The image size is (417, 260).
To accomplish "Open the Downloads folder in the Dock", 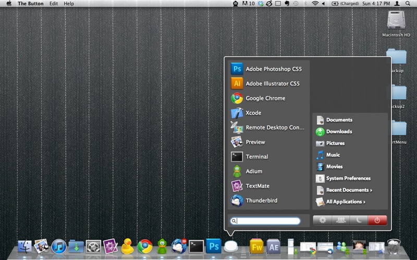I will pos(76,246).
